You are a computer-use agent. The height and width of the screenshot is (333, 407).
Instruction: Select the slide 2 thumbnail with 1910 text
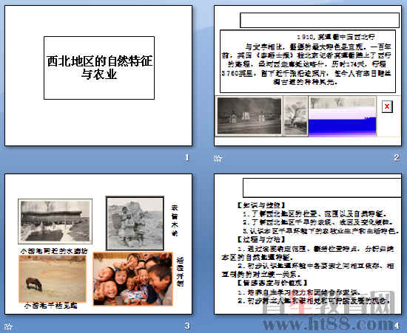coord(308,75)
